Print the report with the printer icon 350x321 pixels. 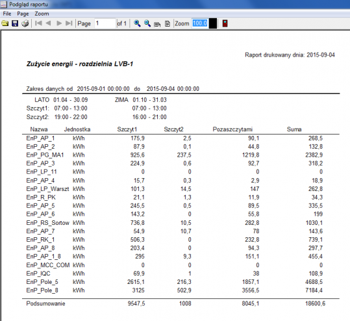[x=25, y=23]
